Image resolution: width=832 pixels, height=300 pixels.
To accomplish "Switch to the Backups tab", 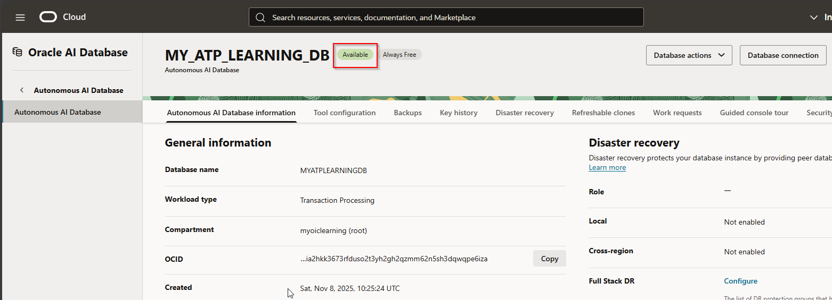I will 407,113.
